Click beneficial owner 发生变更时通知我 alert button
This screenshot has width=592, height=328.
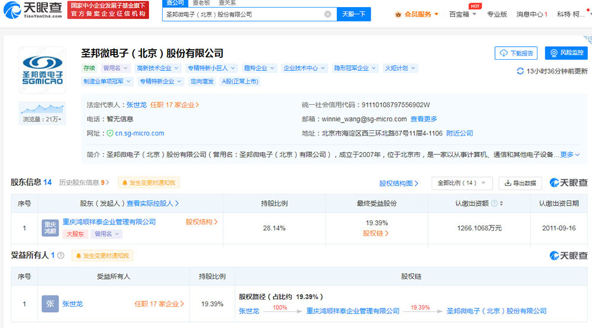pos(102,256)
